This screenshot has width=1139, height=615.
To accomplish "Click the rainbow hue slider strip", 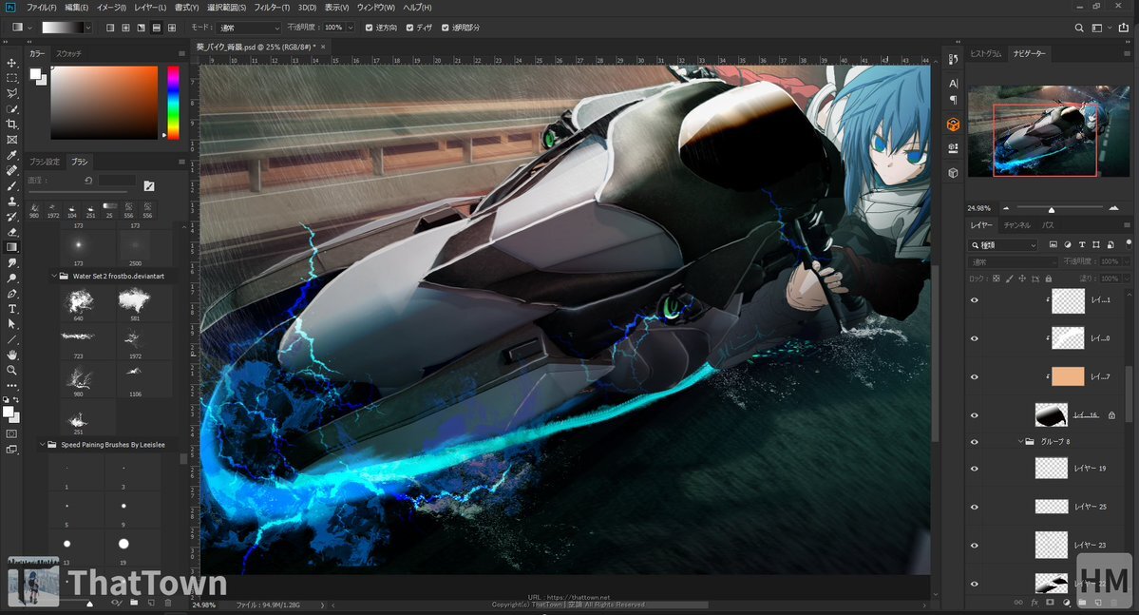I will tap(173, 103).
